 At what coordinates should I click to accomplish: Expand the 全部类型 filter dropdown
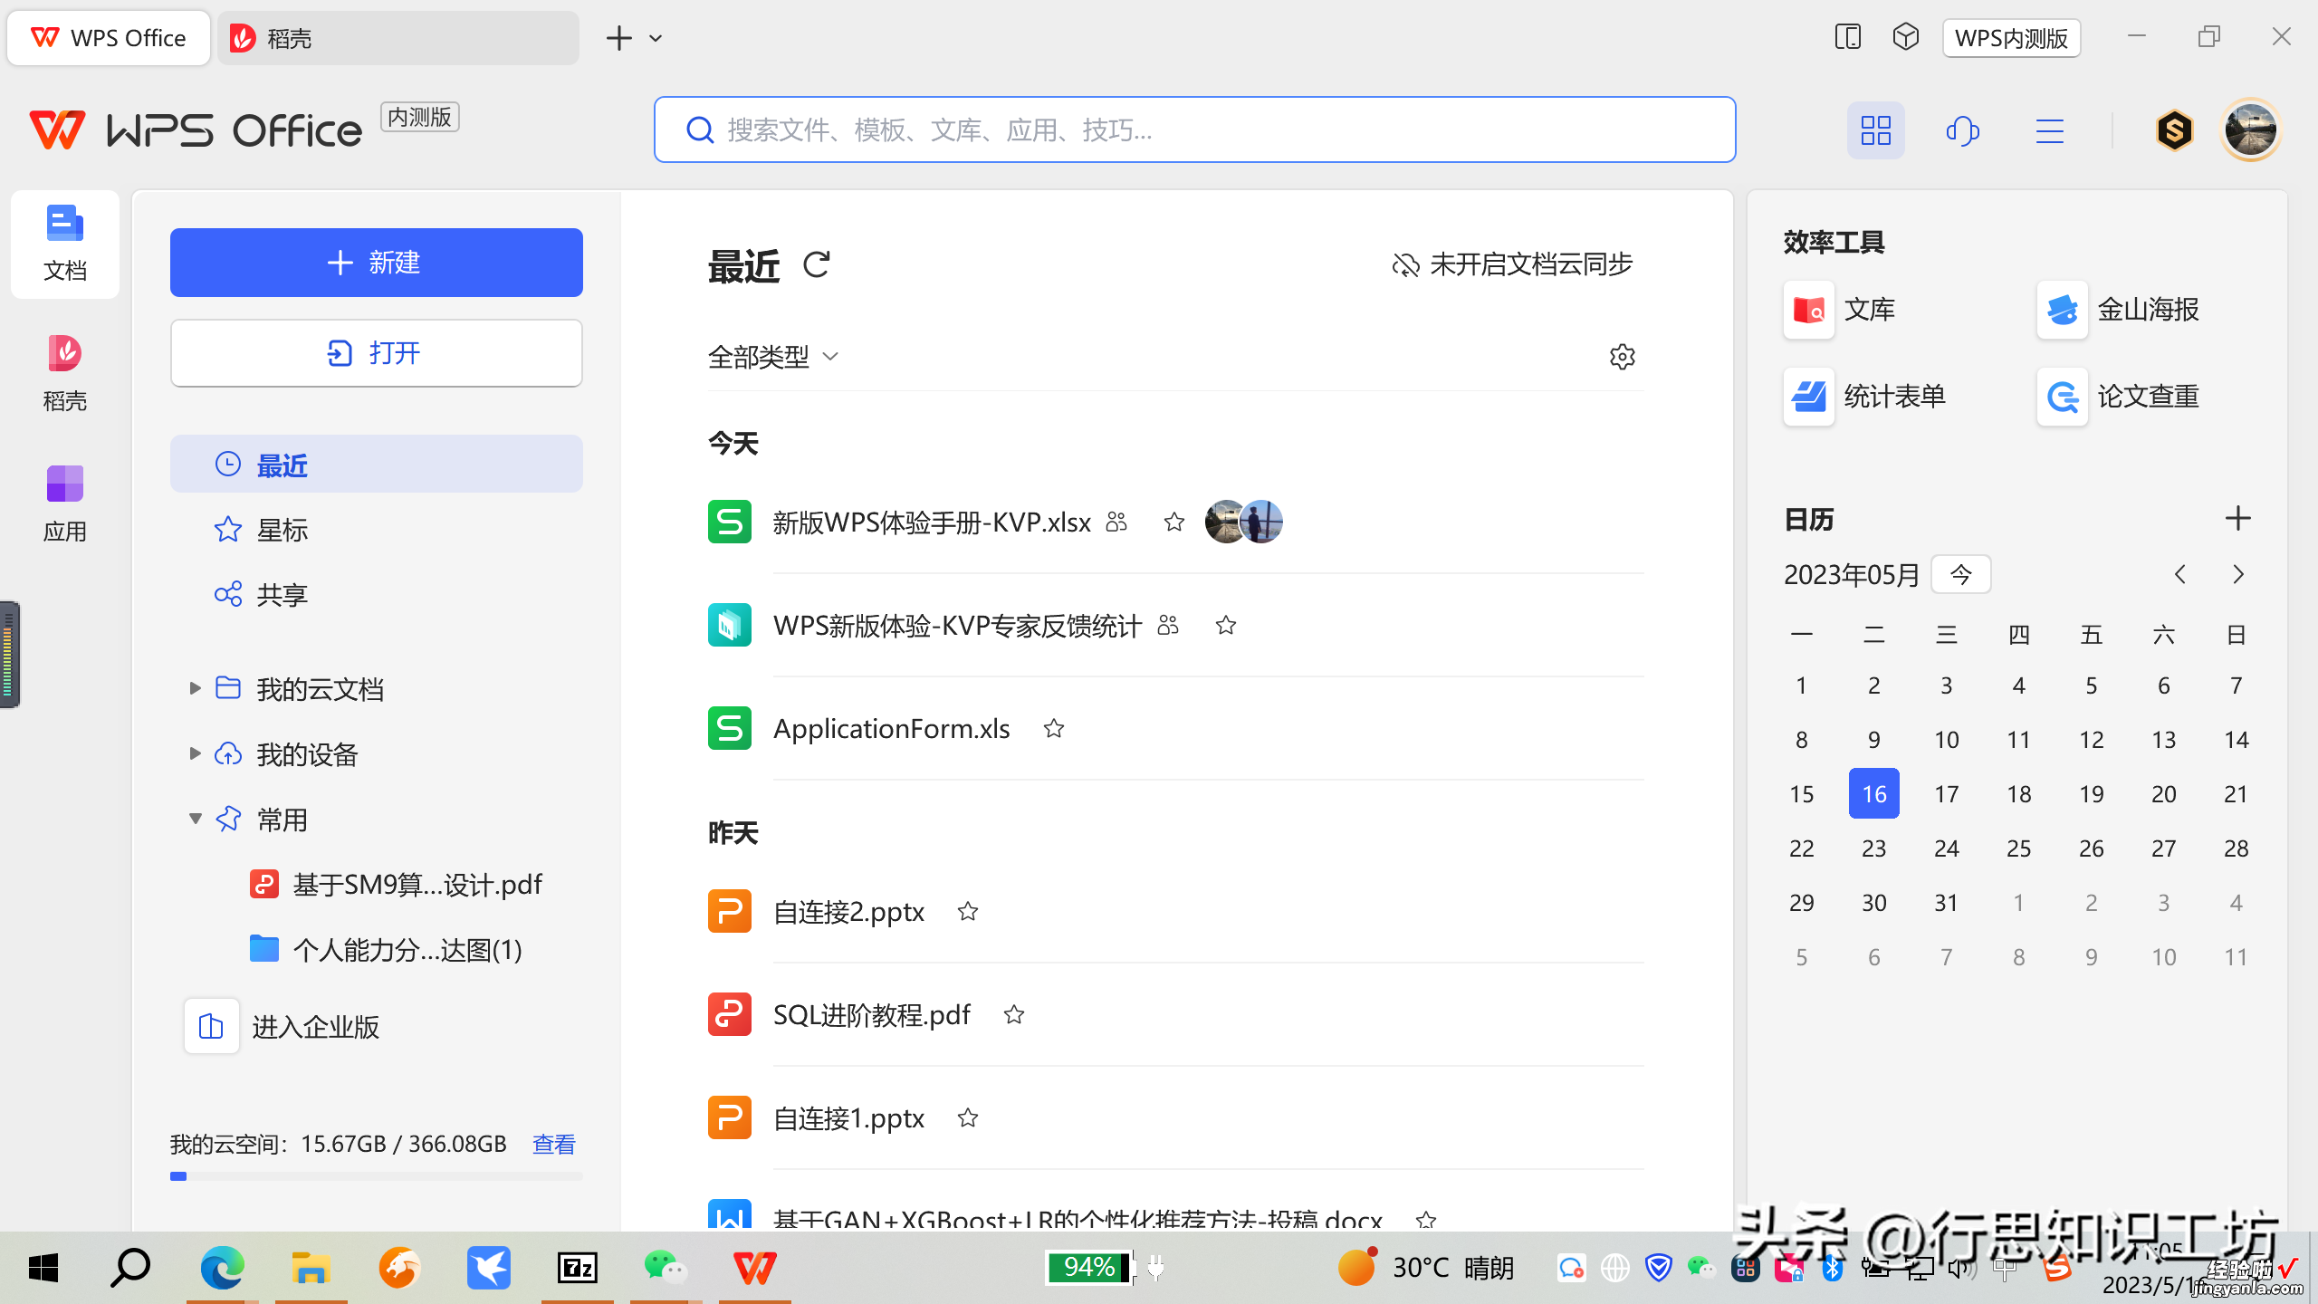tap(774, 357)
